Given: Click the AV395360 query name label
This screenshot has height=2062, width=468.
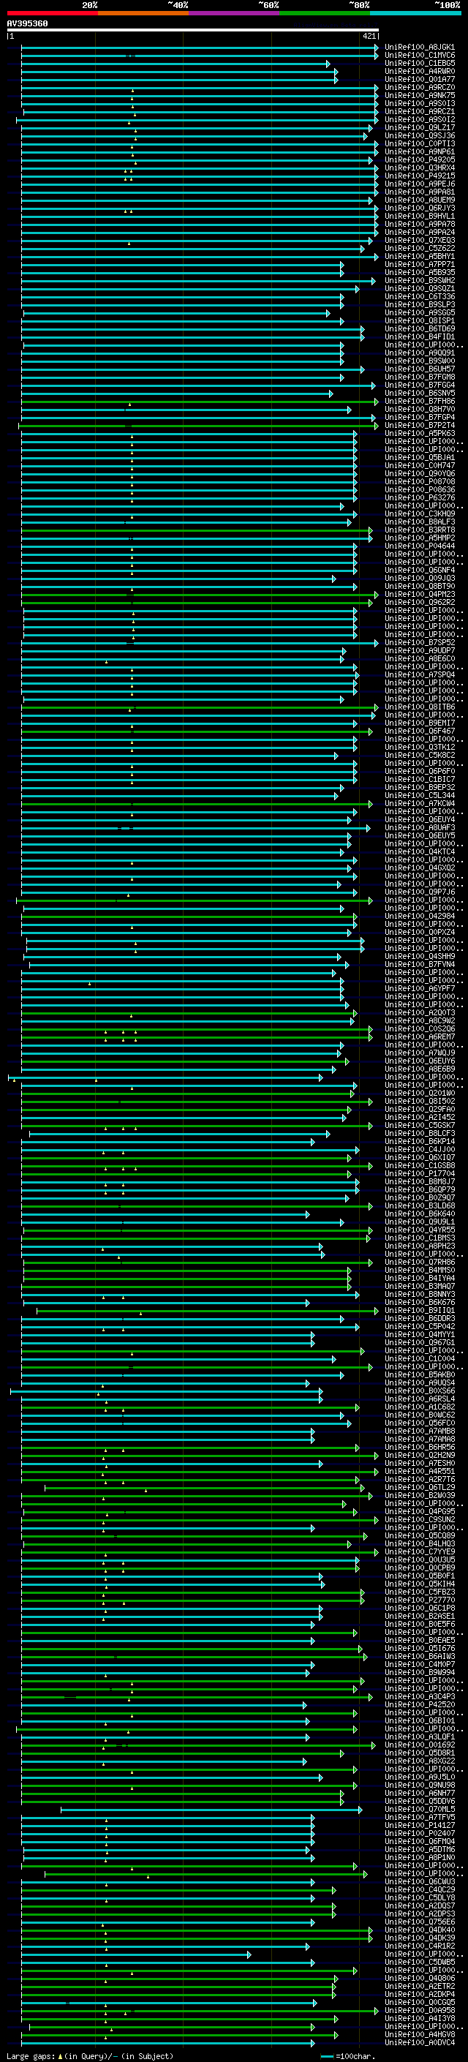Looking at the screenshot, I should 27,23.
